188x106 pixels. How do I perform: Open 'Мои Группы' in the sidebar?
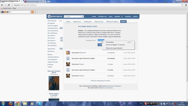(x=51, y=38)
